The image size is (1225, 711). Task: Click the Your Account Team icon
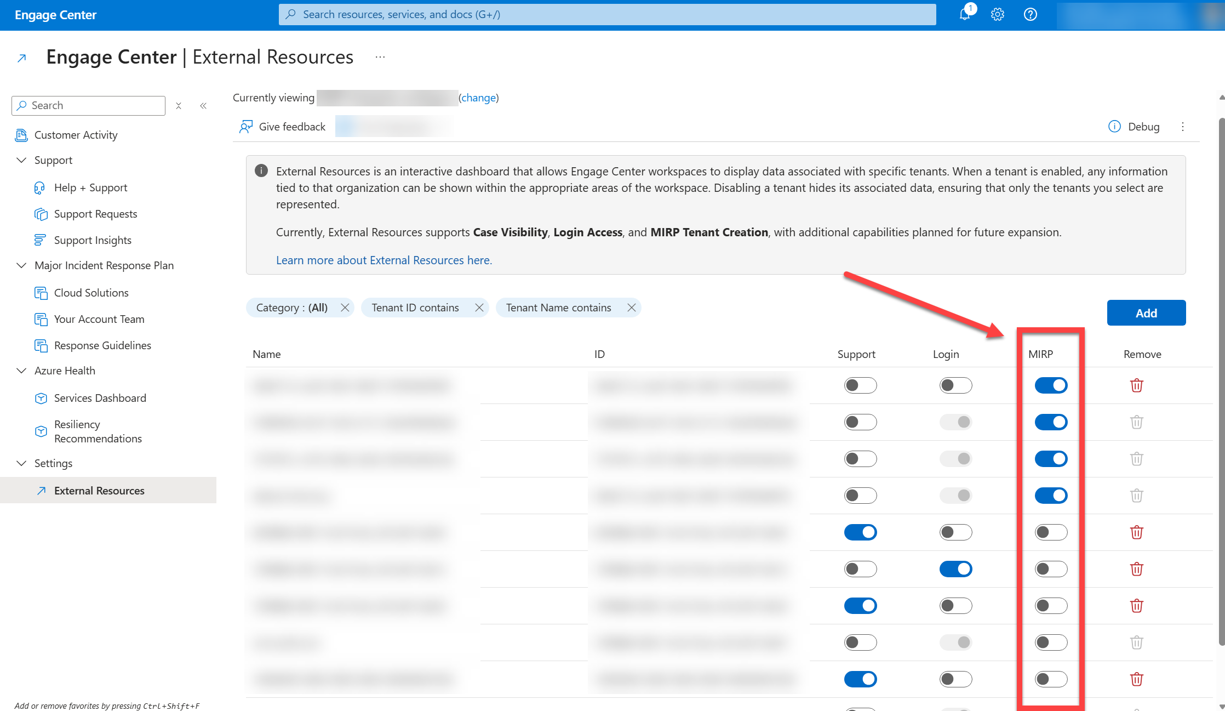tap(41, 320)
